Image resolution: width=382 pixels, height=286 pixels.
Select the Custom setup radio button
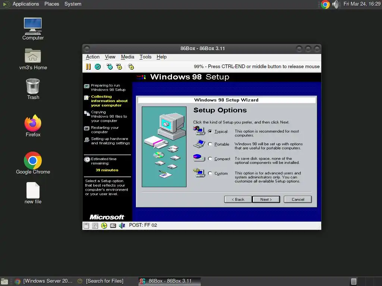[x=210, y=173]
